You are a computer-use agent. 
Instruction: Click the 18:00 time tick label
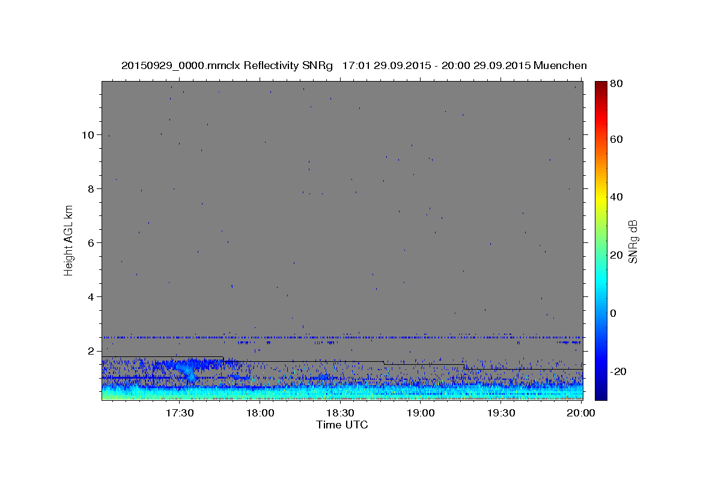click(x=260, y=413)
